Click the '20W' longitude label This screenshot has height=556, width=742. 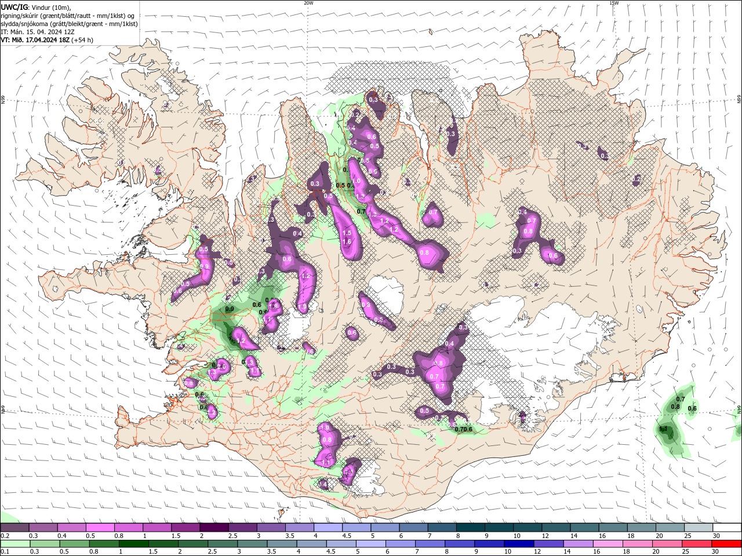(x=308, y=3)
